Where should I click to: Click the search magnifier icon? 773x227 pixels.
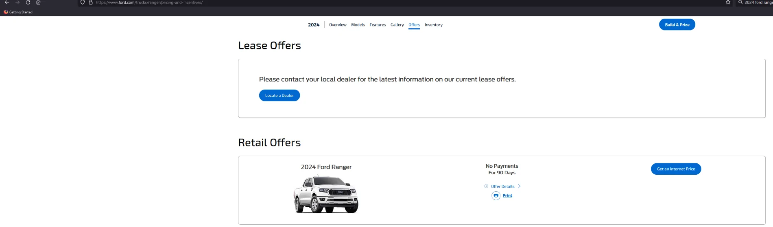tap(740, 2)
